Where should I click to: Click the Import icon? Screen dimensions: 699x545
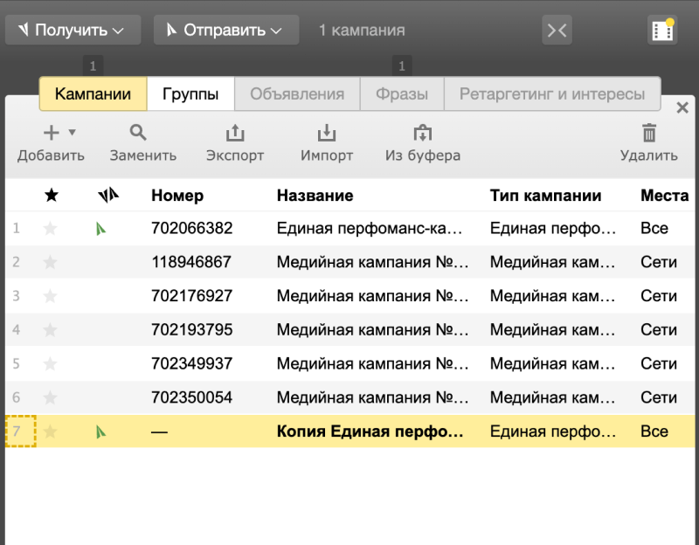(x=326, y=133)
